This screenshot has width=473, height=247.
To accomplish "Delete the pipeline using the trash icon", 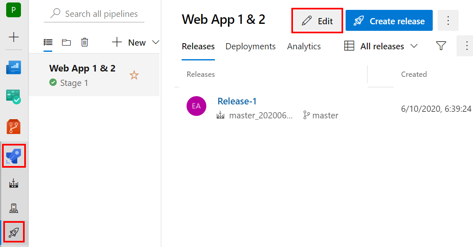I will tap(85, 42).
